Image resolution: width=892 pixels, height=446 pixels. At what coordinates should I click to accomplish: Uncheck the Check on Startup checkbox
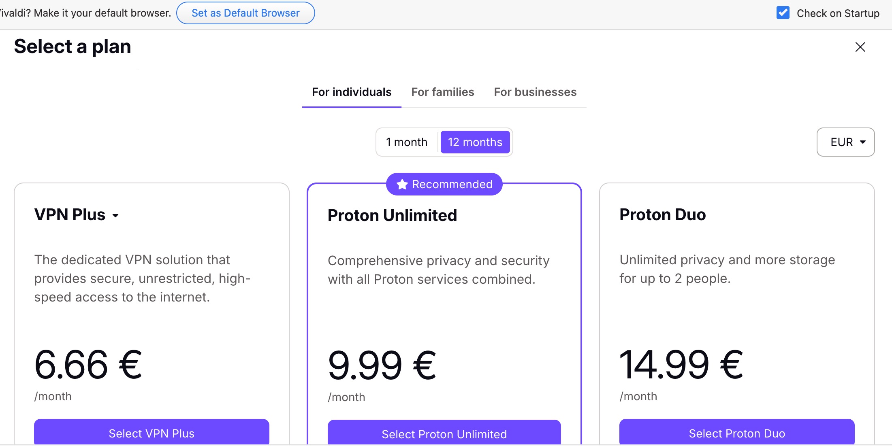click(x=783, y=13)
